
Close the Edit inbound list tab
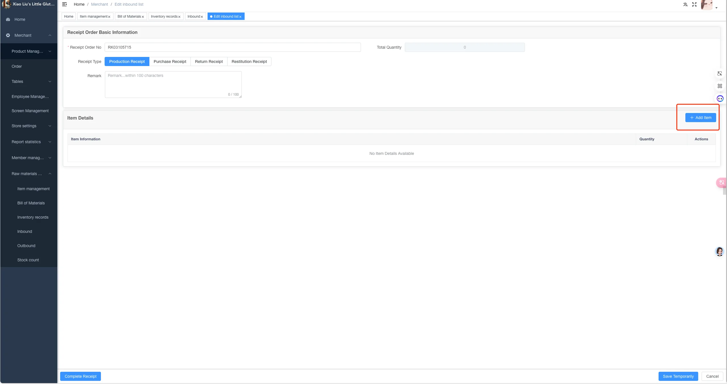point(240,17)
